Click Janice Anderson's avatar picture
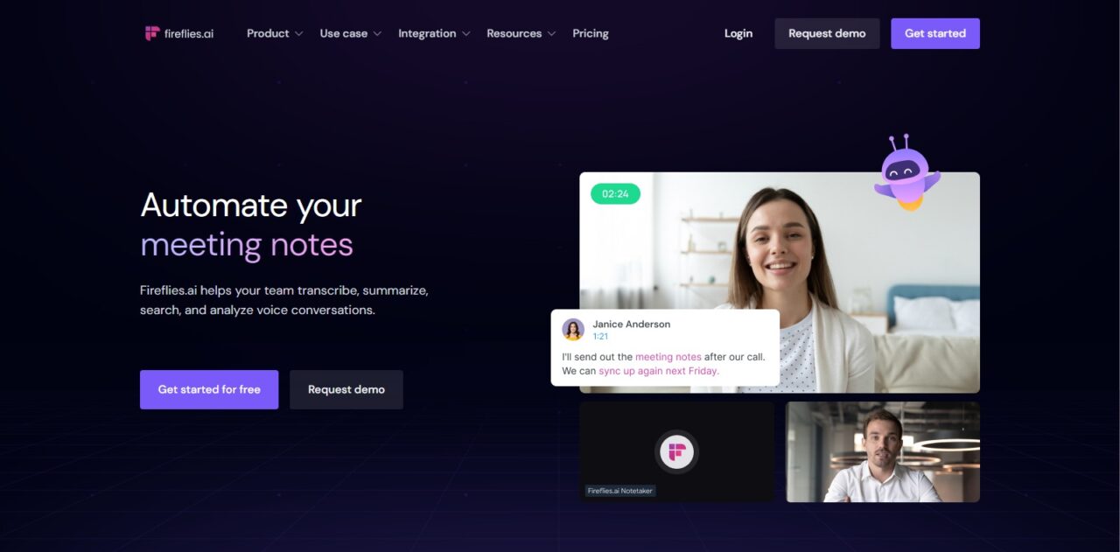Screen dimensions: 1120x552 (573, 330)
